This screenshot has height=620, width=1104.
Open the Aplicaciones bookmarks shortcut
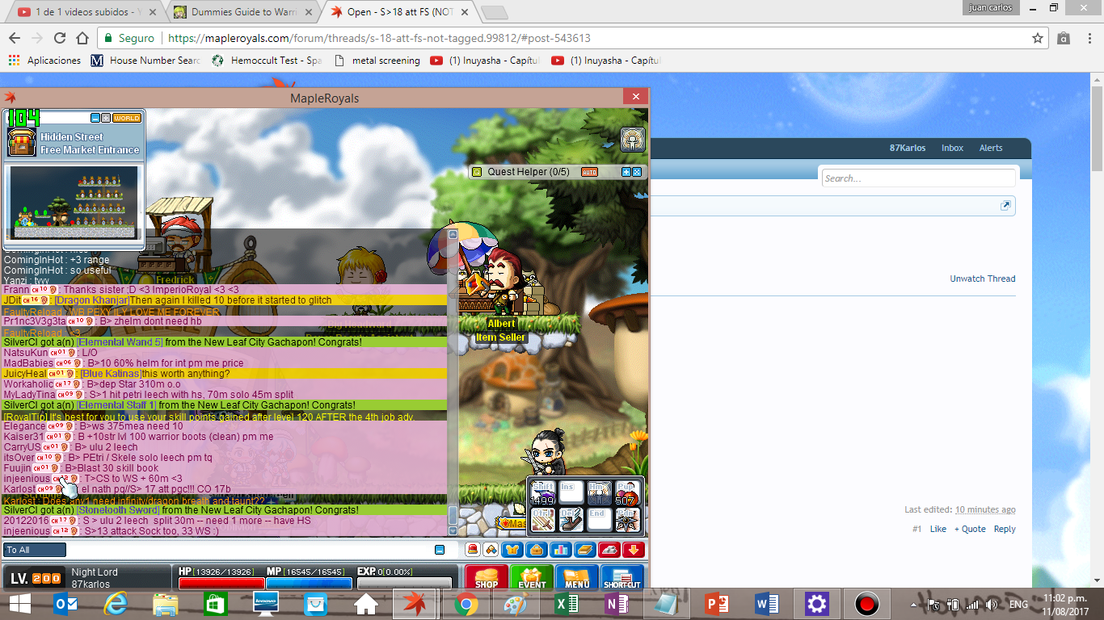click(x=44, y=61)
